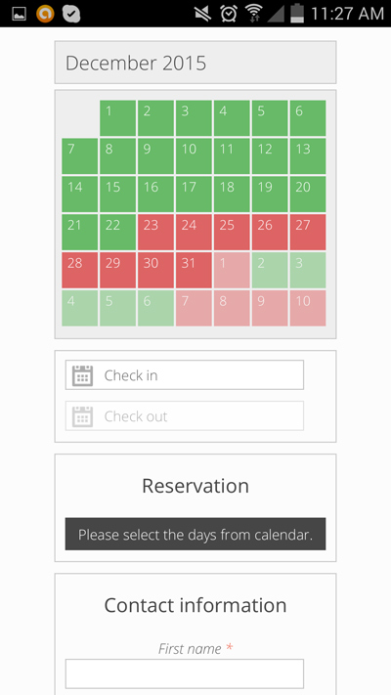Choose December 31 in the calendar
391x695 pixels.
coord(194,271)
